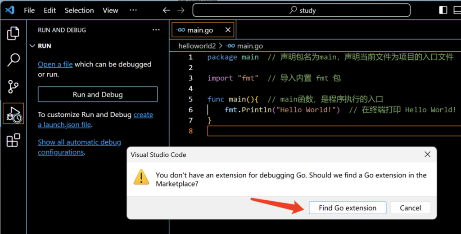Toggle primary side bar layout icon
Screen dimensions: 461x234
443,10
